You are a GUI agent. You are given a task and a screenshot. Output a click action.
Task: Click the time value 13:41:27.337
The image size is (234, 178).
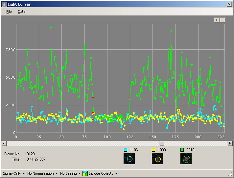coord(35,159)
